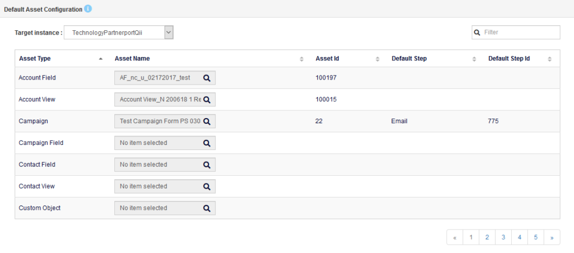Jump to page 5 in pagination

(536, 237)
